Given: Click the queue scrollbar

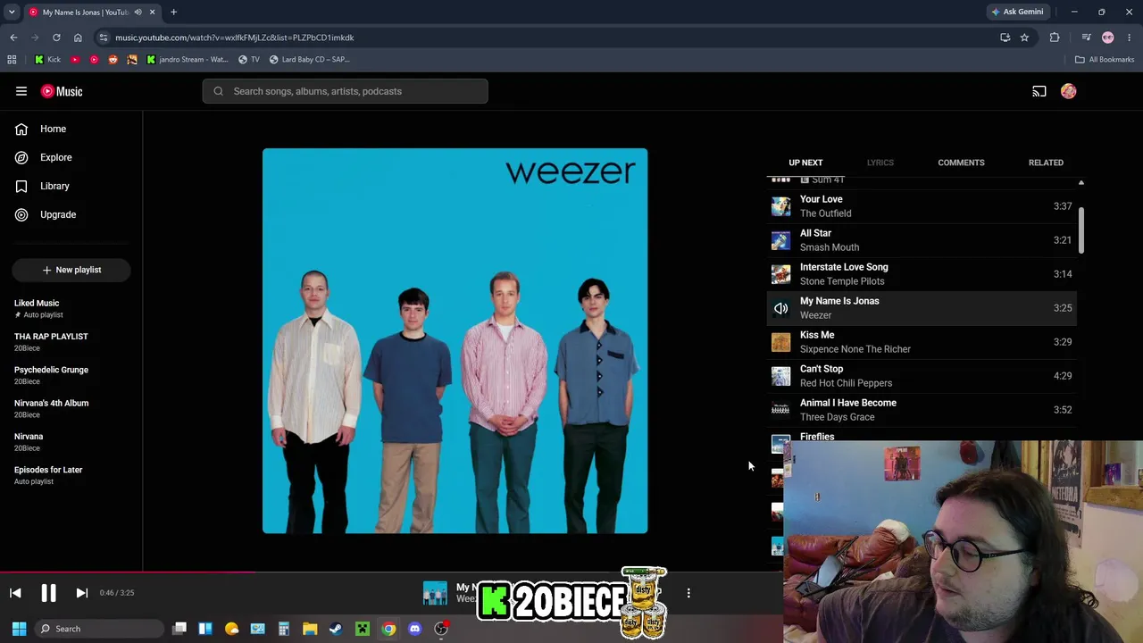Looking at the screenshot, I should tap(1080, 230).
